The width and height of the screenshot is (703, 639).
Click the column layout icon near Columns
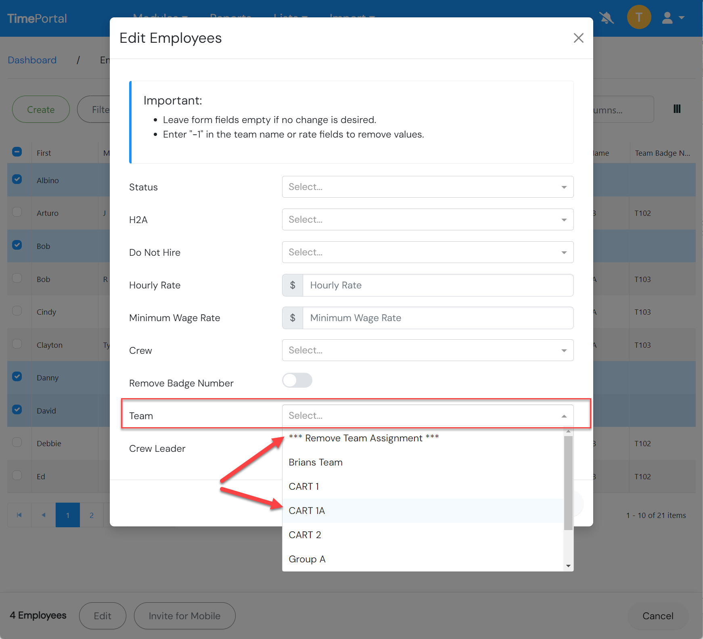point(677,109)
